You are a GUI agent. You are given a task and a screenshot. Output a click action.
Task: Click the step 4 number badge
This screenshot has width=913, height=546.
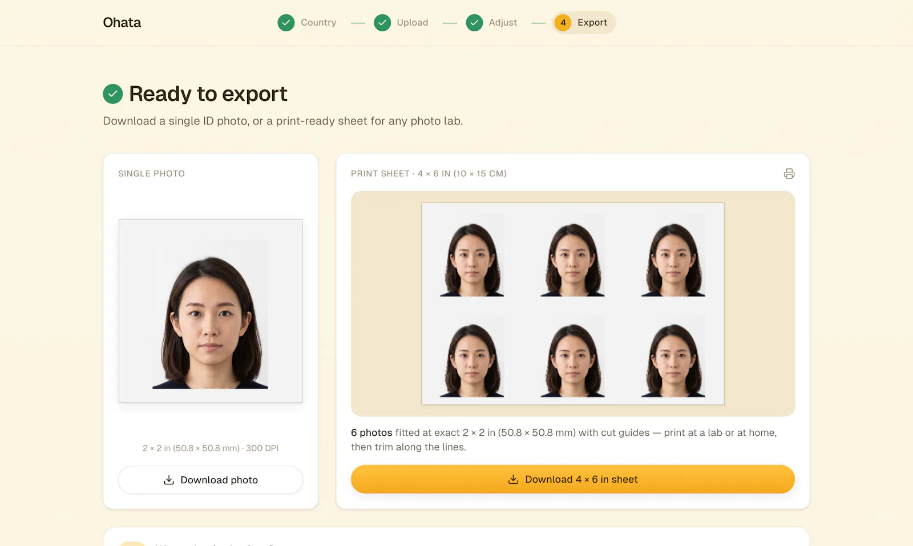[x=563, y=22]
